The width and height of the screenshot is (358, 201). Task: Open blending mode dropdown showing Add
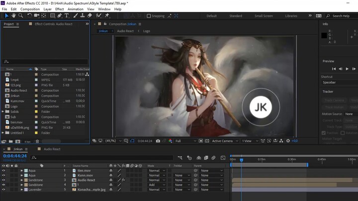click(157, 185)
